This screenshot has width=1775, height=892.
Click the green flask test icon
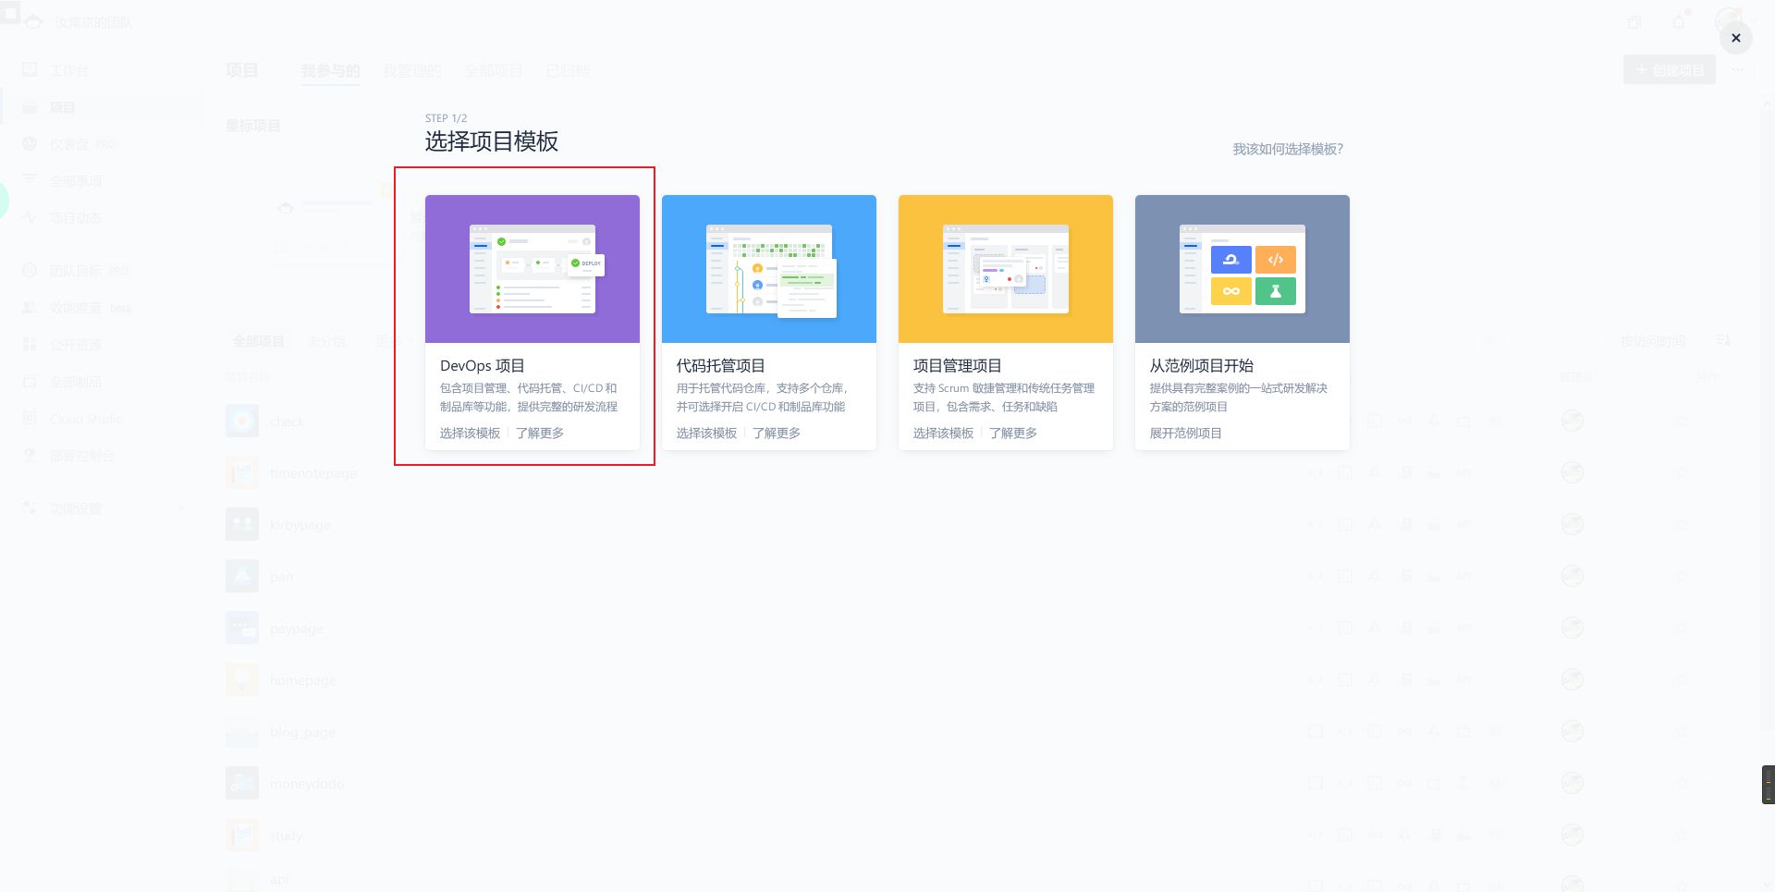coord(1276,291)
